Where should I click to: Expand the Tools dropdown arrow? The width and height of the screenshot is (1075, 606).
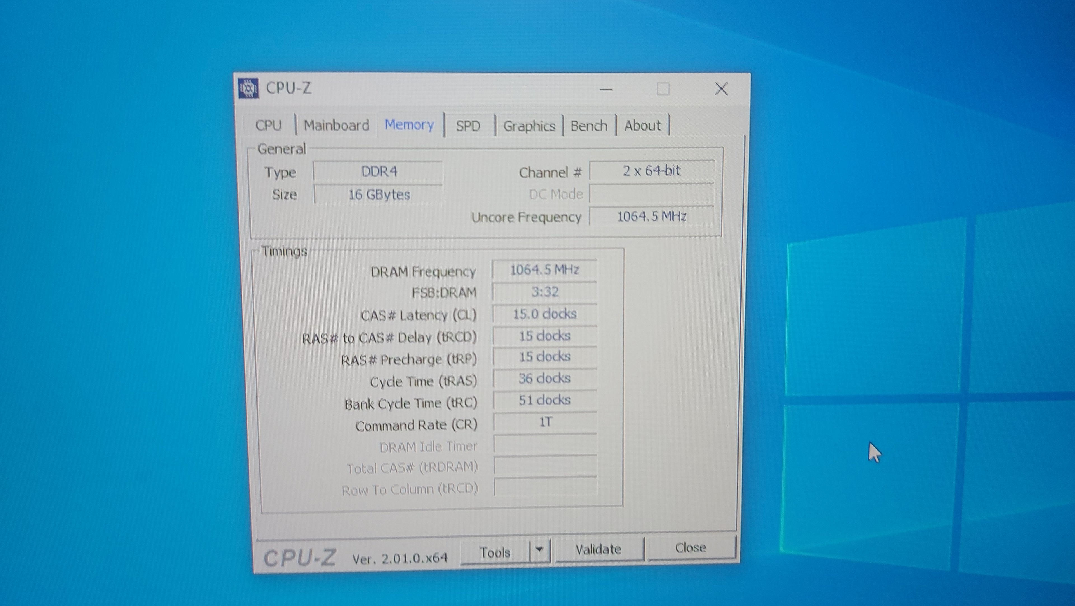pos(539,550)
